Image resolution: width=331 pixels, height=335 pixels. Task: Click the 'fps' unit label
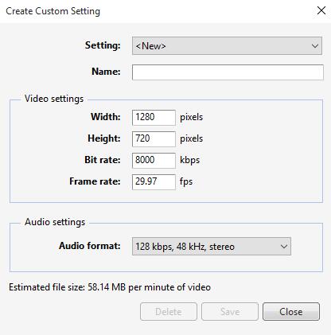(186, 182)
